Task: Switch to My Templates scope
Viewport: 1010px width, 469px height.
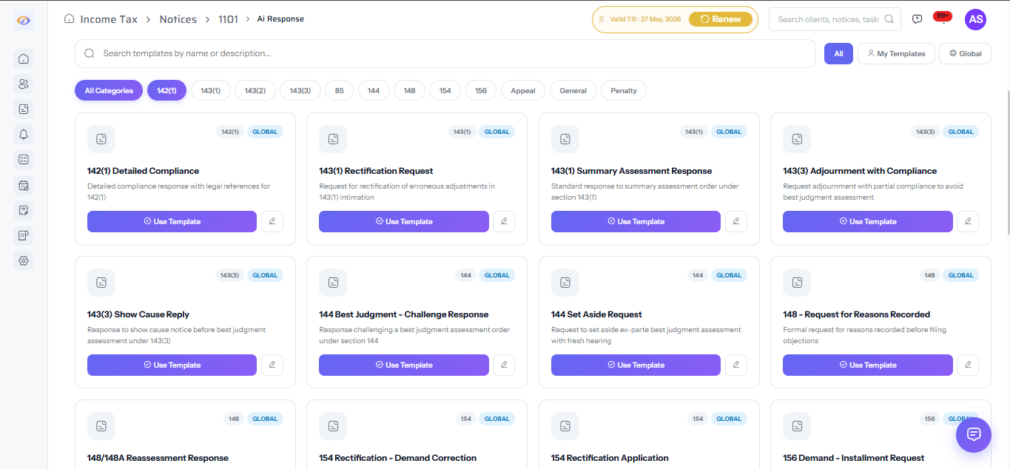Action: [896, 53]
